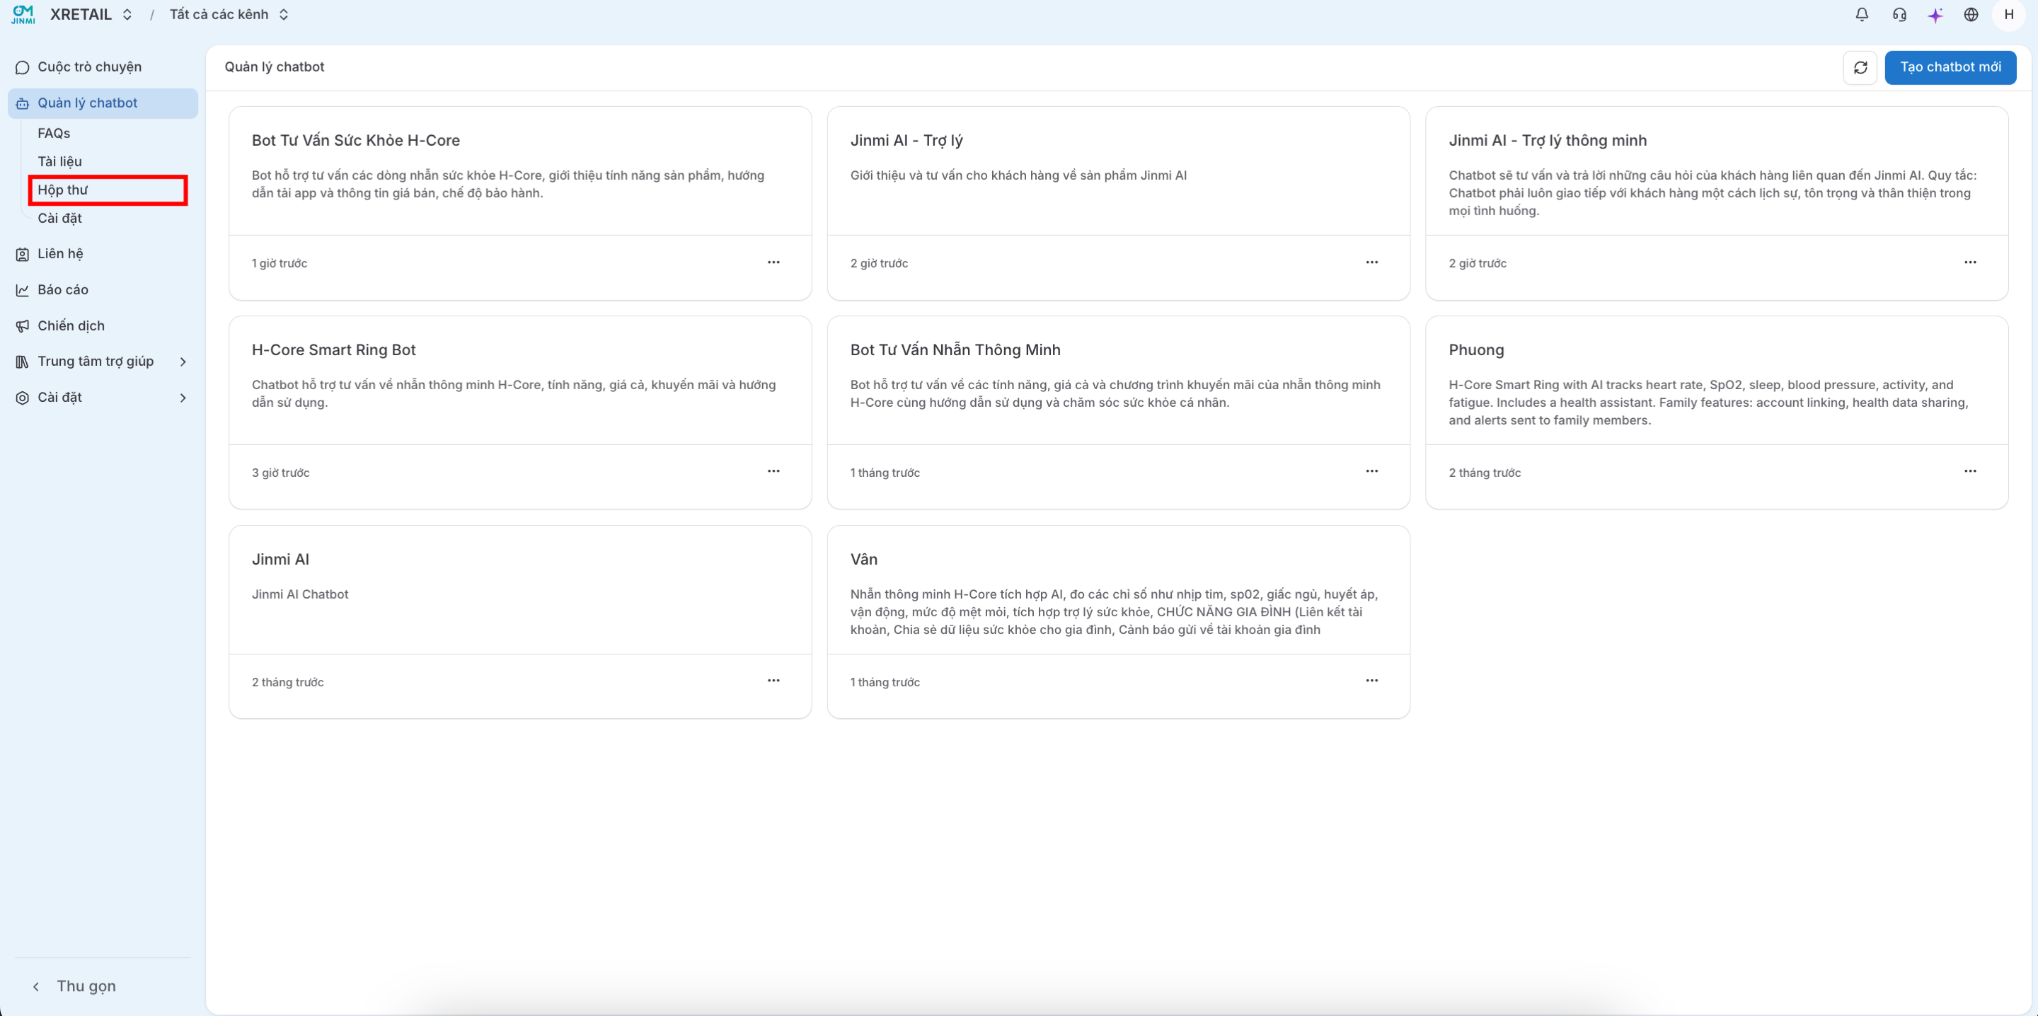2038x1016 pixels.
Task: Select Quản lý chatbot in sidebar
Action: [103, 104]
